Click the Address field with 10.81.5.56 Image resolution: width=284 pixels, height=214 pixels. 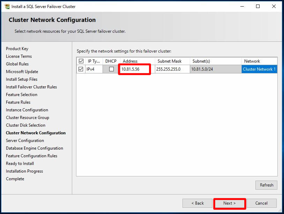coord(135,69)
